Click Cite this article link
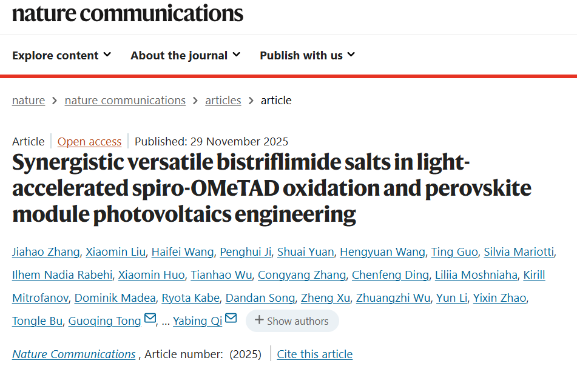Viewport: 577px width, 369px height. (314, 354)
